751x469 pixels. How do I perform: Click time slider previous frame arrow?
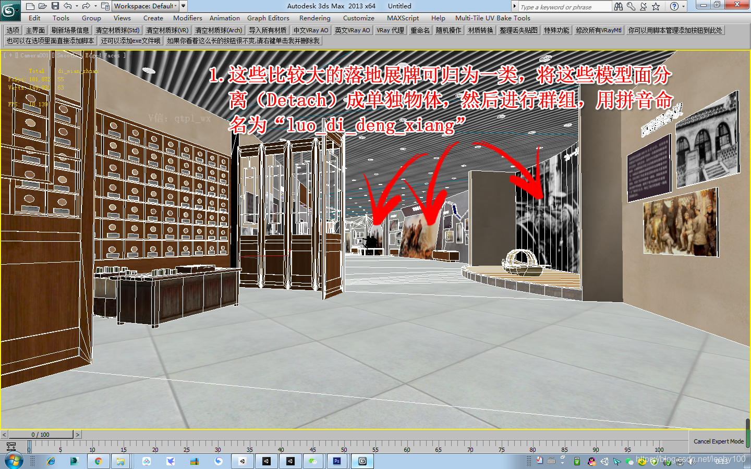[x=4, y=435]
